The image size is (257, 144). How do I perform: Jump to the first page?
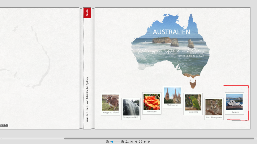coord(132,142)
